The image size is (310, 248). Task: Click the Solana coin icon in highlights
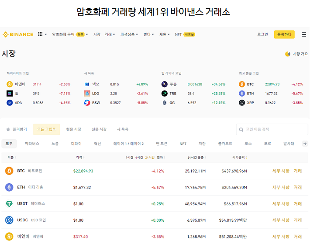click(10, 93)
